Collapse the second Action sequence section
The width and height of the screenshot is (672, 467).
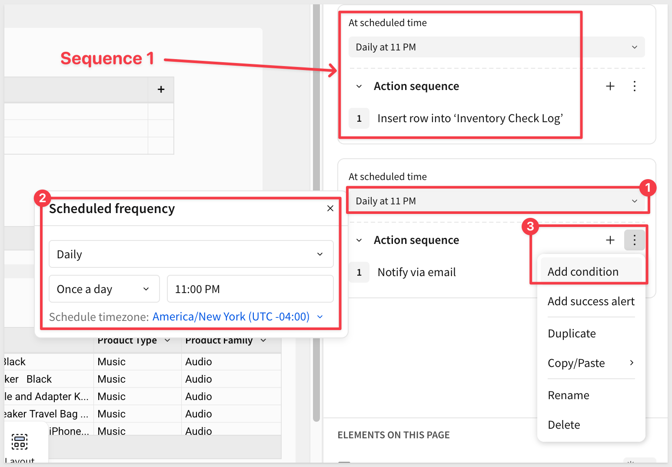pyautogui.click(x=359, y=240)
